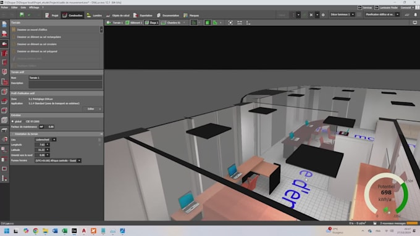Switch to the Documentation mode tab
The image size is (420, 236).
coord(168,15)
